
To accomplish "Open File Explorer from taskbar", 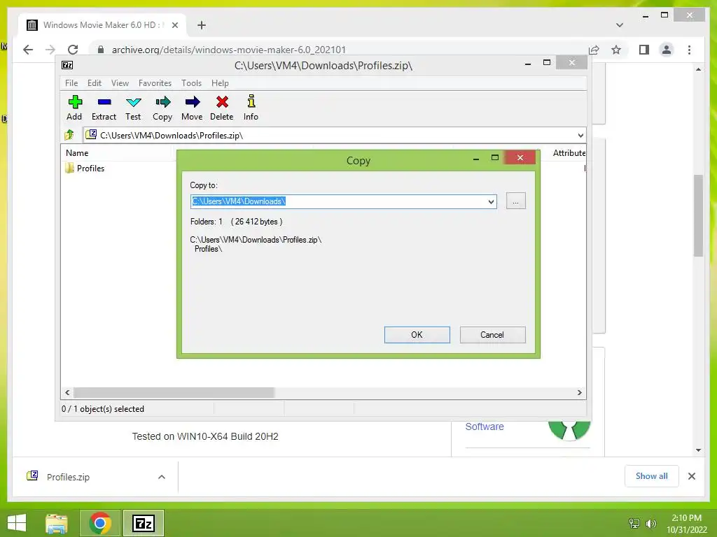I will (x=57, y=523).
